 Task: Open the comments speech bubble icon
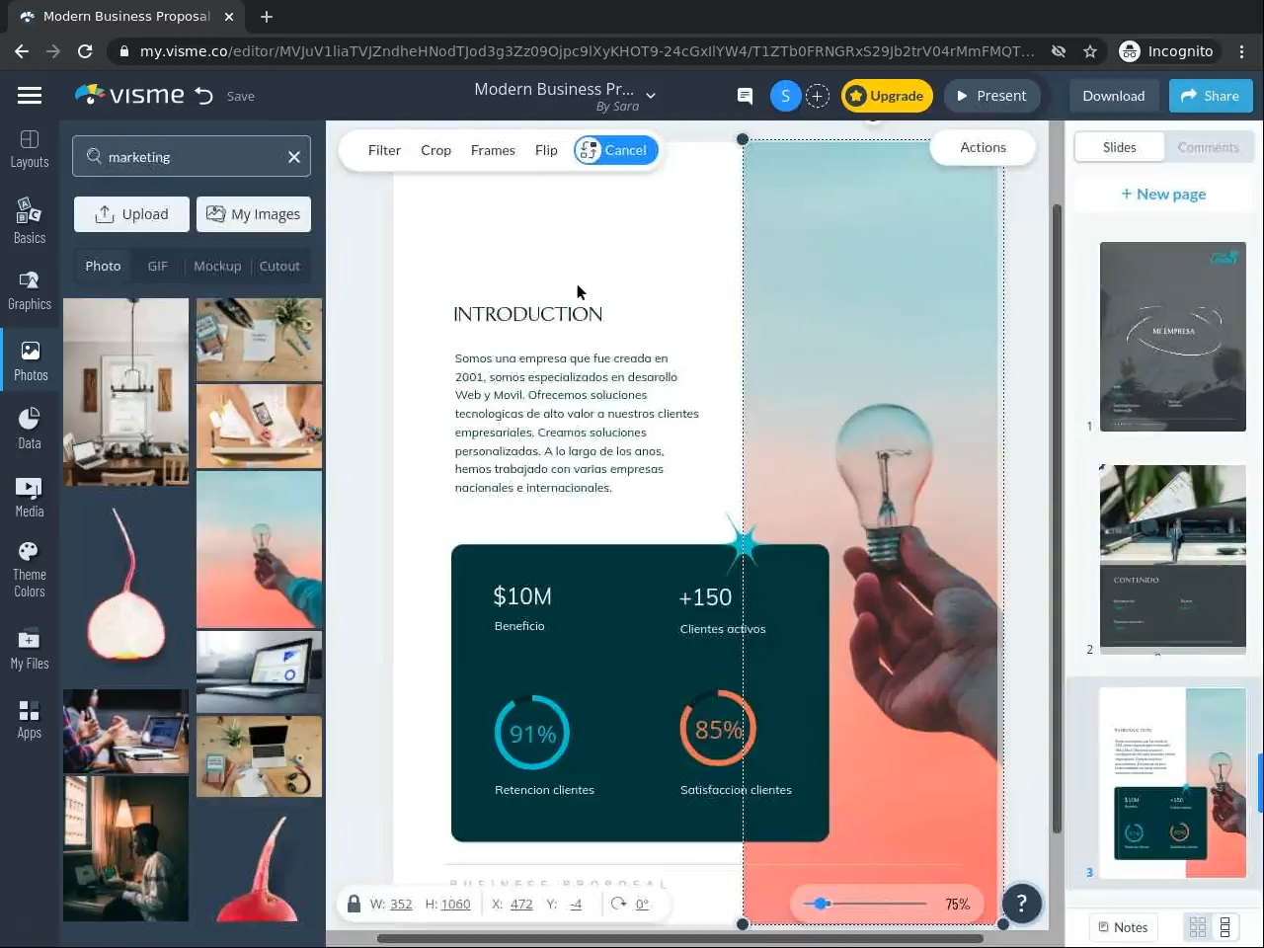(x=745, y=96)
